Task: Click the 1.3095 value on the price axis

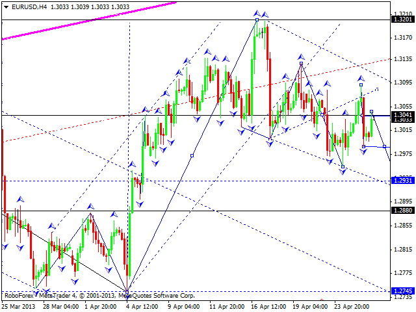Action: point(404,83)
